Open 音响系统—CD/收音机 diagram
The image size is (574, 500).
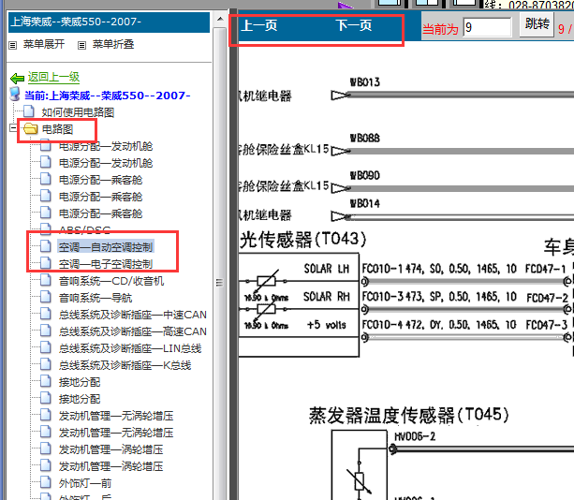(111, 281)
